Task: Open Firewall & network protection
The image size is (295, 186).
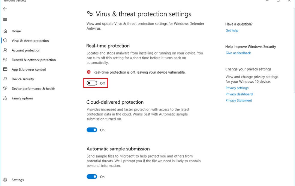Action: click(34, 60)
